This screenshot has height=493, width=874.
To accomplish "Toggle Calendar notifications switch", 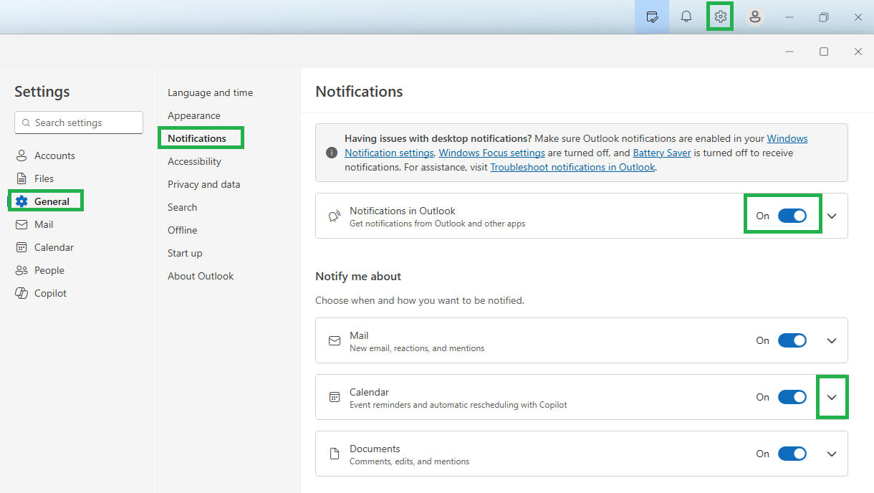I will coord(792,397).
